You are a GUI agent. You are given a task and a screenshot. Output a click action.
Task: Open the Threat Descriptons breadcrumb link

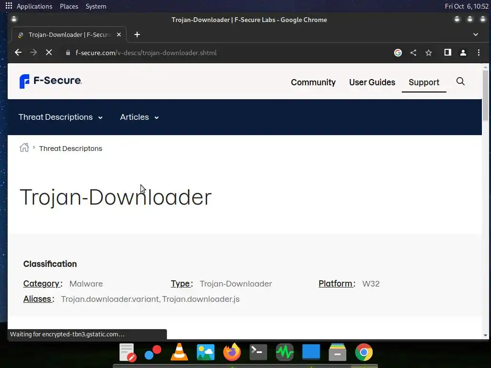(x=70, y=149)
